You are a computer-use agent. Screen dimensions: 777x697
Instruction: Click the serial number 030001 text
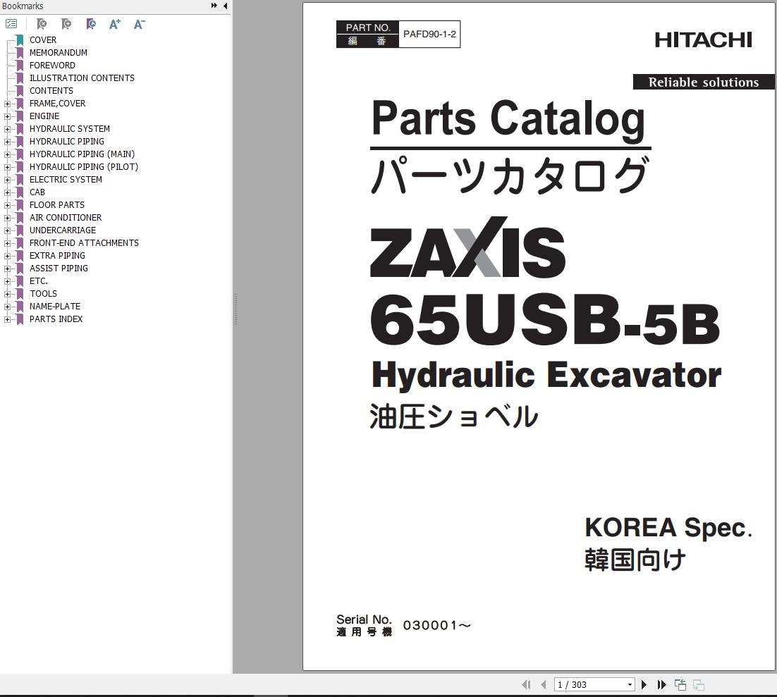[436, 626]
